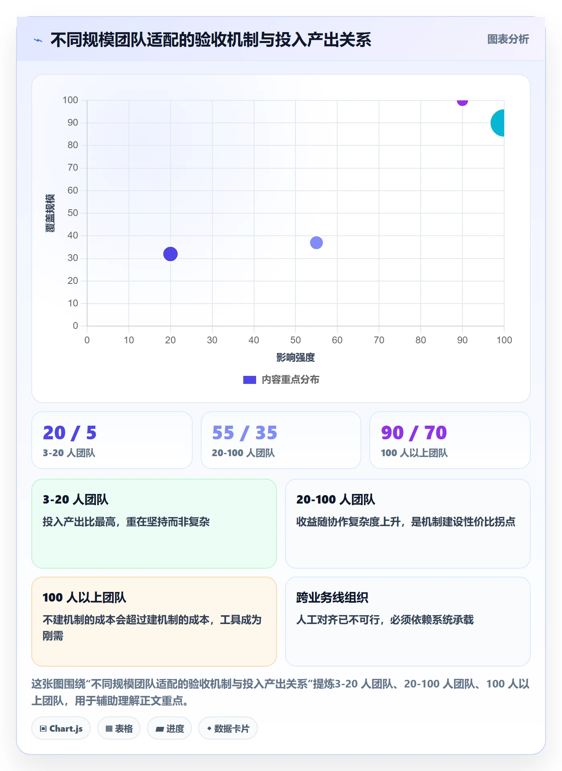
Task: Click the 数据卡片 tag
Action: 228,728
